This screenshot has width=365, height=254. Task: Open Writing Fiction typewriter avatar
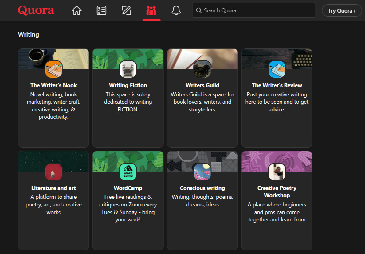click(x=128, y=69)
